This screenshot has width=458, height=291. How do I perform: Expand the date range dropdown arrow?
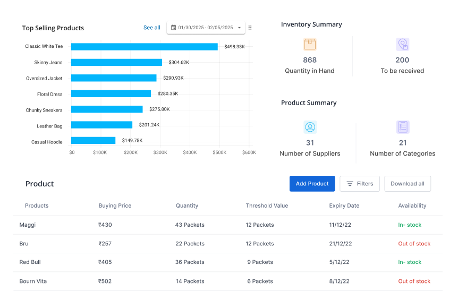(239, 28)
